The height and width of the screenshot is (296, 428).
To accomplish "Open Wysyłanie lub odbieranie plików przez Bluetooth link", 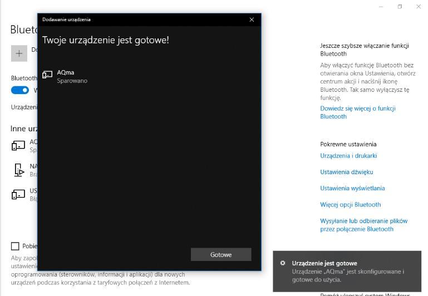I will point(364,225).
